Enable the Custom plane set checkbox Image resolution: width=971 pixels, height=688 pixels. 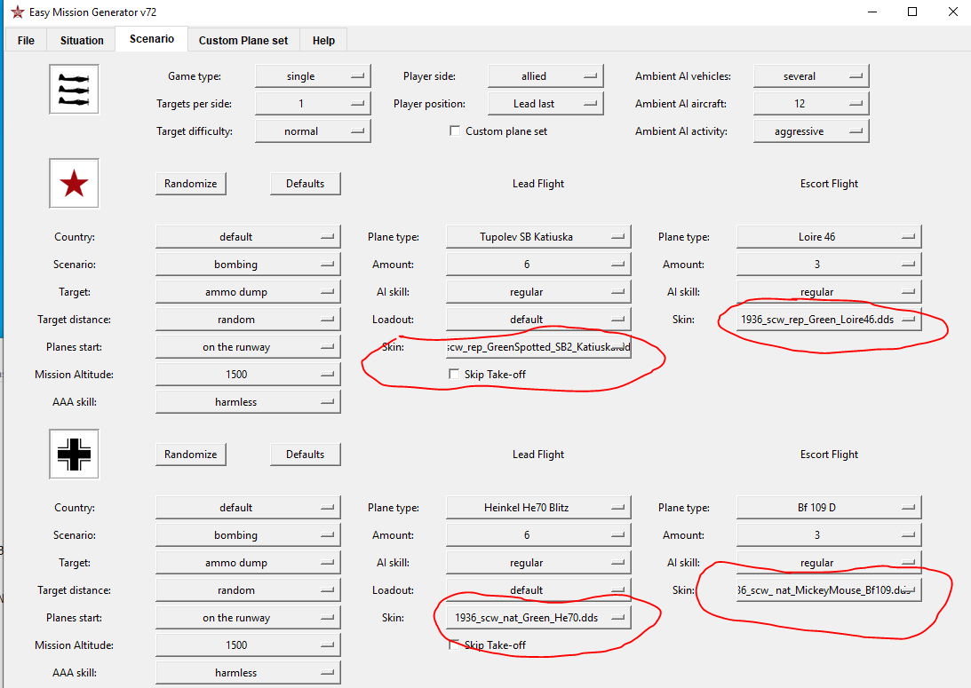[455, 131]
